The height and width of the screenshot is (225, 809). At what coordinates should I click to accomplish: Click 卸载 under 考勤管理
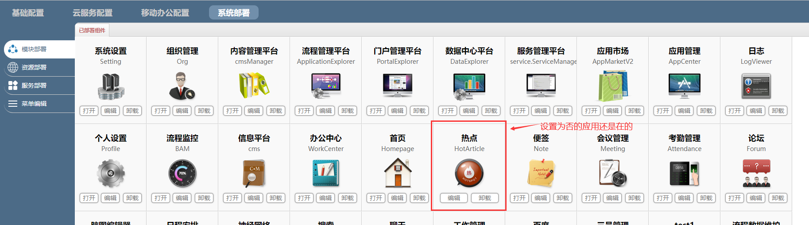click(x=706, y=198)
